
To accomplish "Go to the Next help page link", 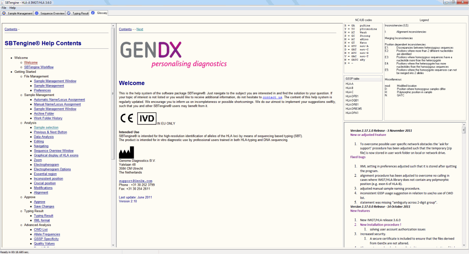I will coord(140,29).
